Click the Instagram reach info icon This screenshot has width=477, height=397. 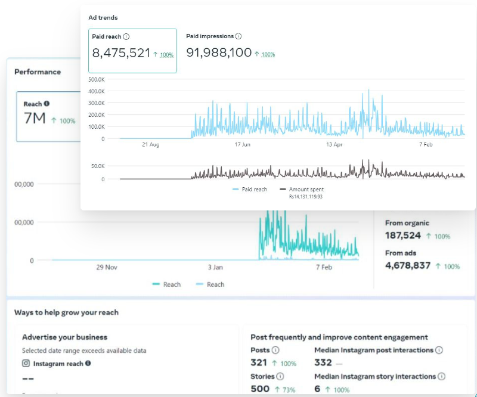[88, 363]
